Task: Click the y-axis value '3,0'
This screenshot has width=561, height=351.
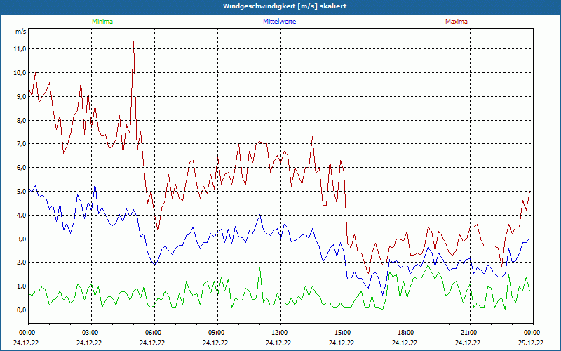Action: [x=21, y=239]
